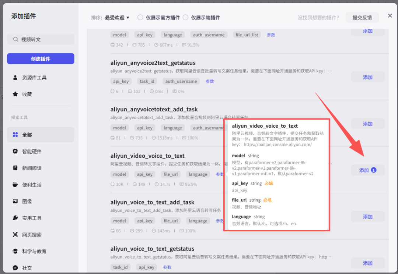This screenshot has width=398, height=274.
Task: Click the clock icon beside 14.7s
Action: click(x=157, y=184)
